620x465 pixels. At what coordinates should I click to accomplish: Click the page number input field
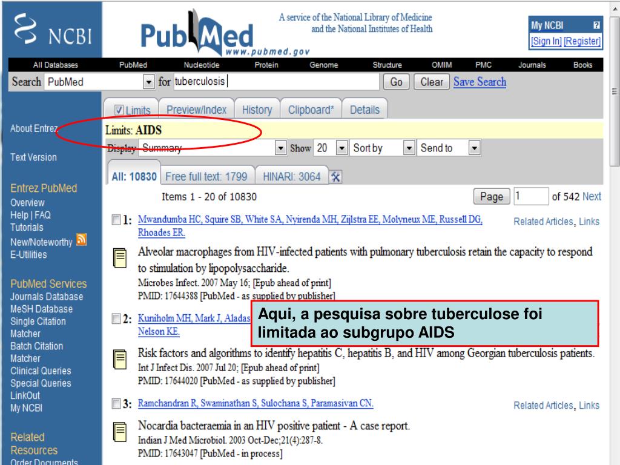[x=531, y=197]
